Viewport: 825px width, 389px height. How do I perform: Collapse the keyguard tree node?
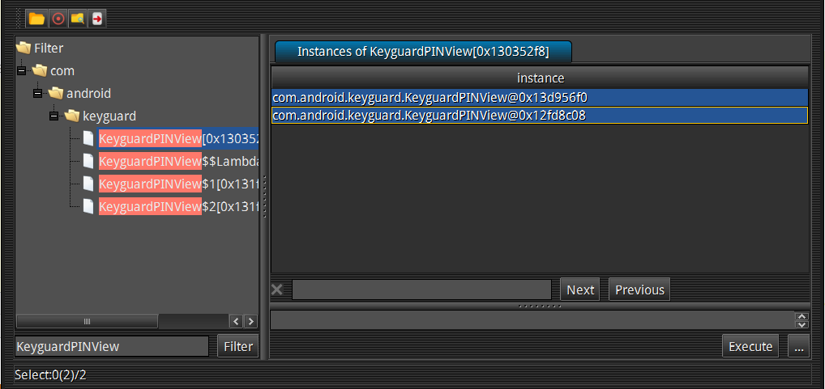point(53,116)
